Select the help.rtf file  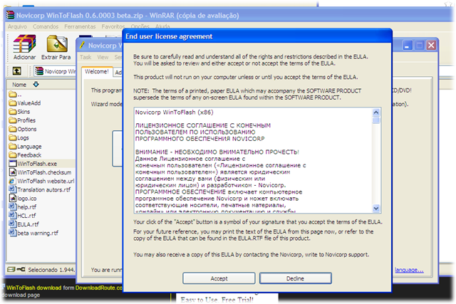[x=23, y=207]
